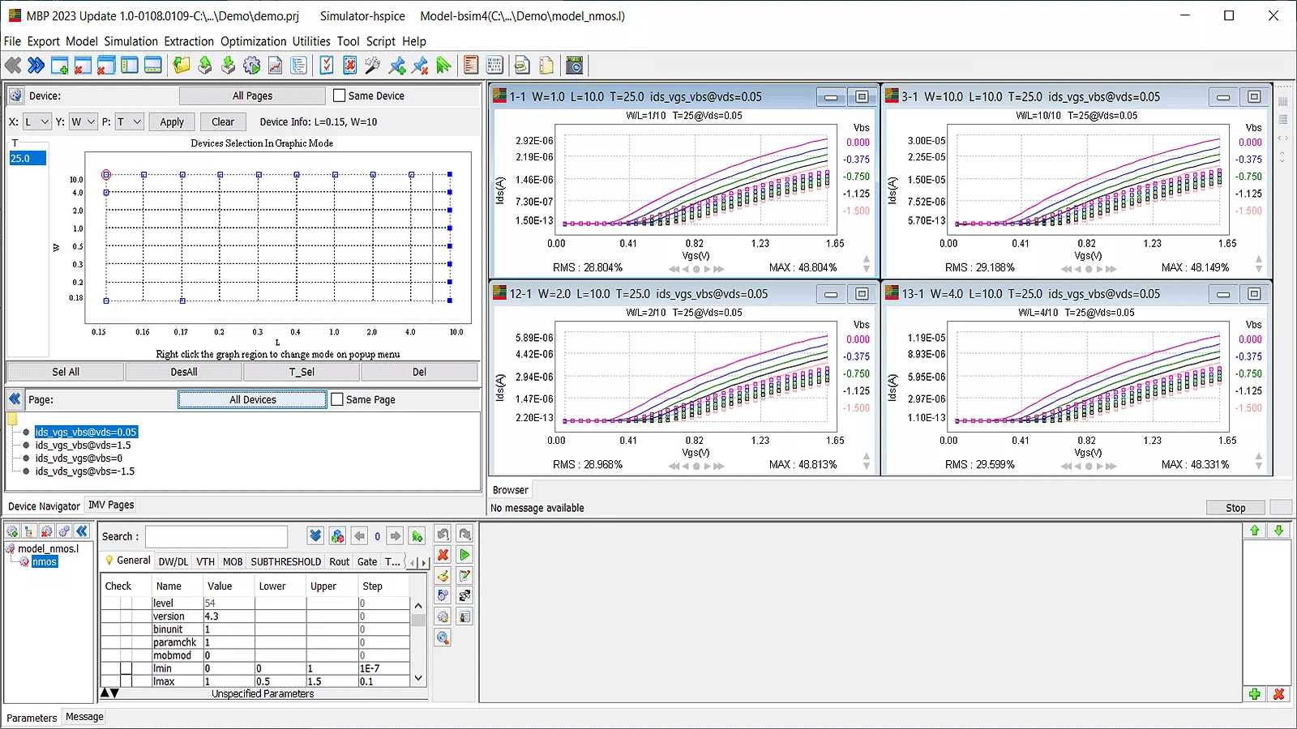Screen dimensions: 1297x729
Task: Open the P dropdown showing T
Action: tap(130, 122)
